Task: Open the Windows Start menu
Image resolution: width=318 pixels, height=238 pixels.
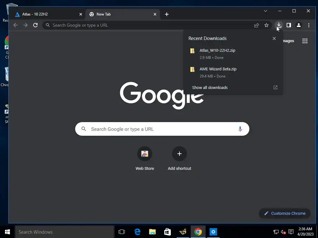Action: click(x=7, y=232)
